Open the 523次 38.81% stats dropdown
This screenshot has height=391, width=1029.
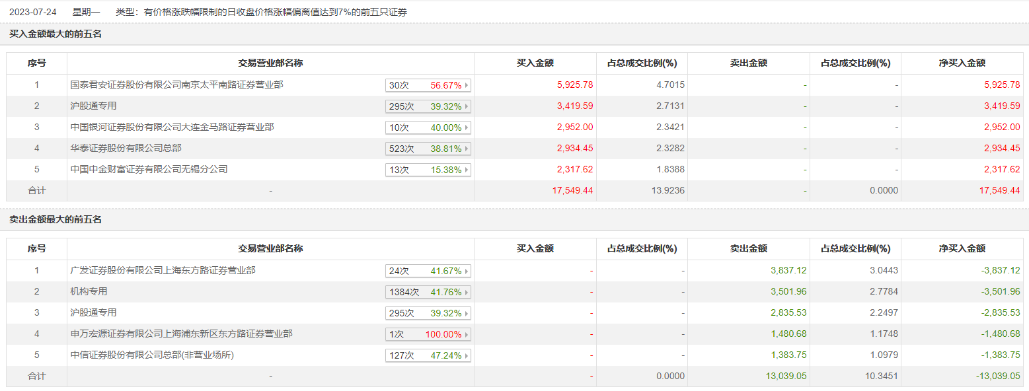(428, 149)
